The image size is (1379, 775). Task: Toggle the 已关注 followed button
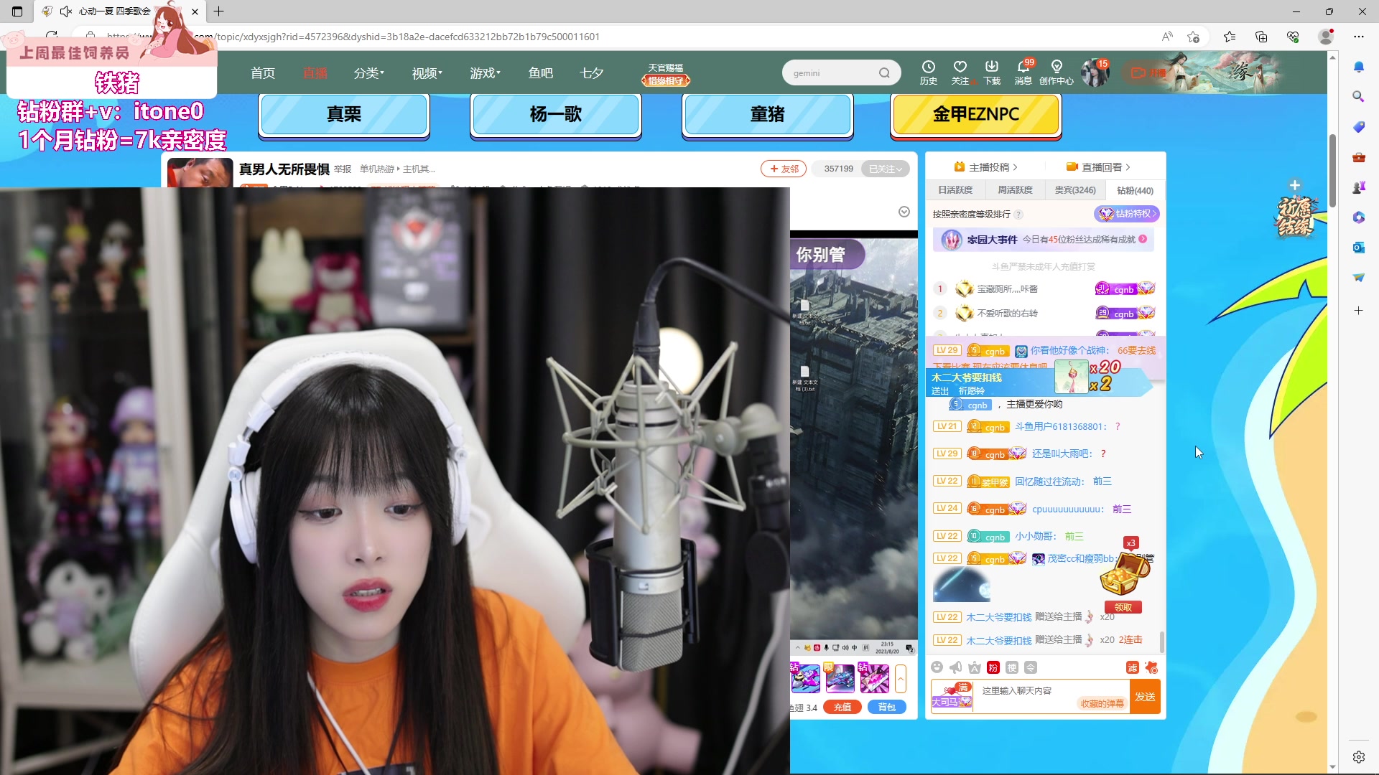click(x=885, y=169)
